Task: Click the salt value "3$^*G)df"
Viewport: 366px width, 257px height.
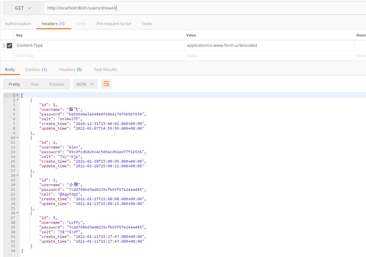Action: pos(69,232)
